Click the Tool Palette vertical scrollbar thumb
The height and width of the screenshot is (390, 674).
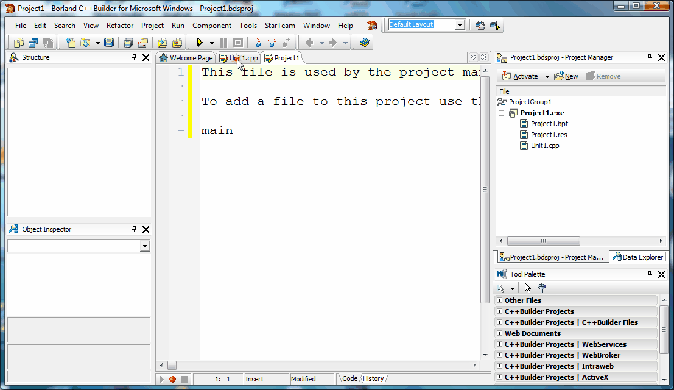pyautogui.click(x=664, y=330)
